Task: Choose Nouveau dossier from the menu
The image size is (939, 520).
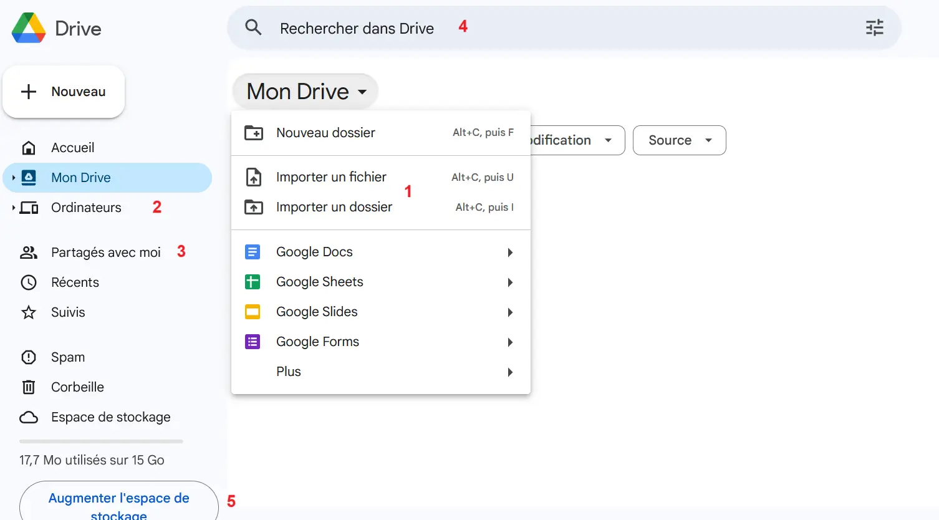Action: pyautogui.click(x=325, y=132)
